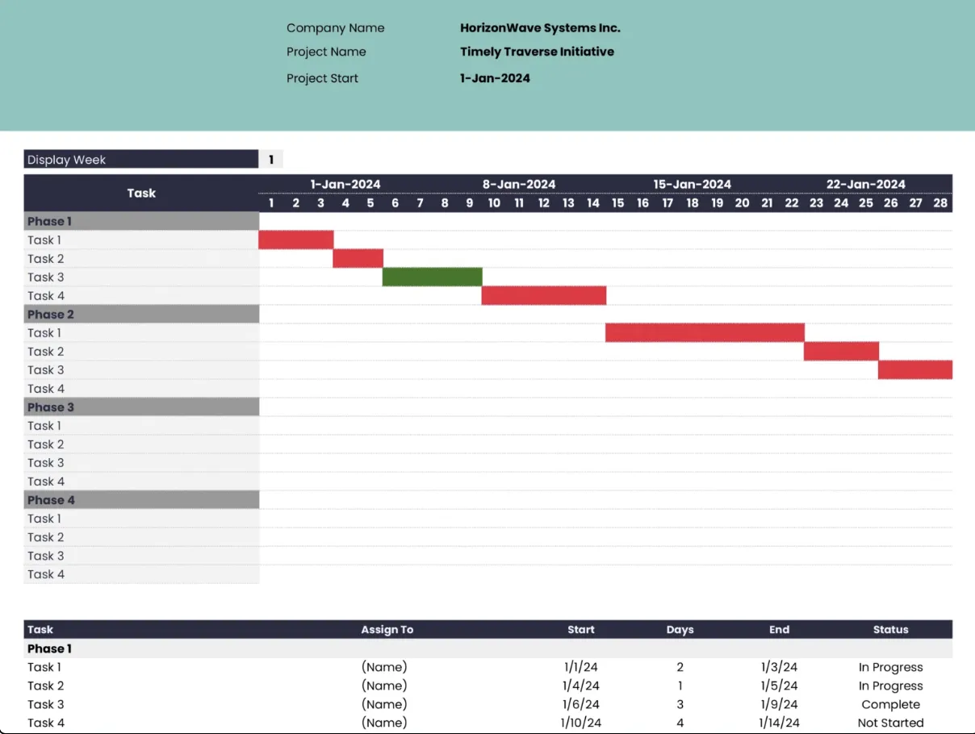Click the Assign To column header
The height and width of the screenshot is (734, 975).
tap(387, 629)
